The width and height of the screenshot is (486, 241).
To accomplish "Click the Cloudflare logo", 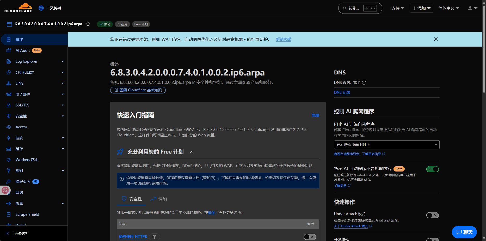I will [x=18, y=8].
